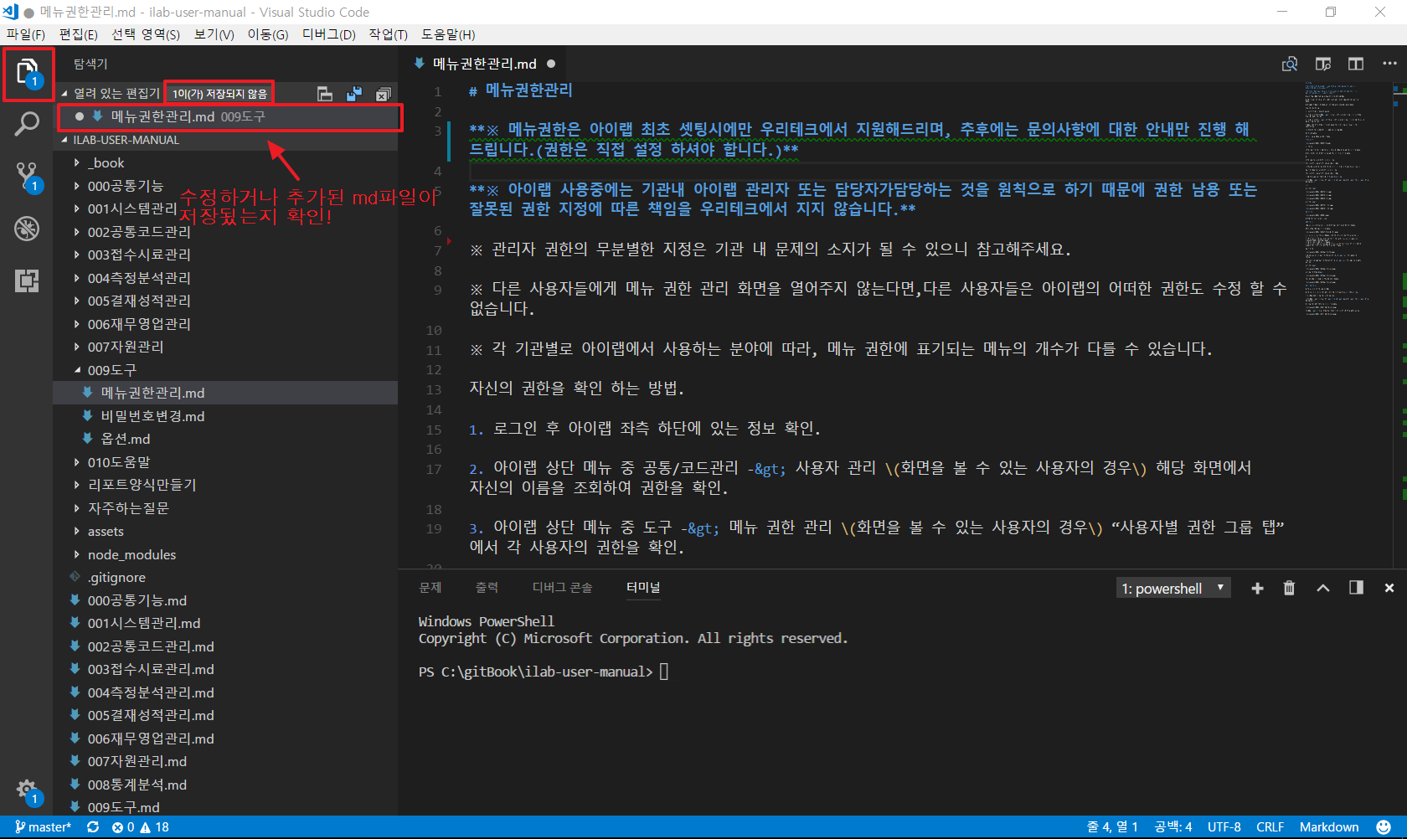Maximize the panel with up chevron

pyautogui.click(x=1323, y=589)
